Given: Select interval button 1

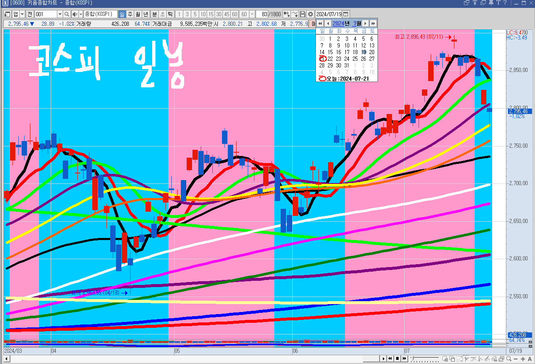Looking at the screenshot, I should (179, 14).
